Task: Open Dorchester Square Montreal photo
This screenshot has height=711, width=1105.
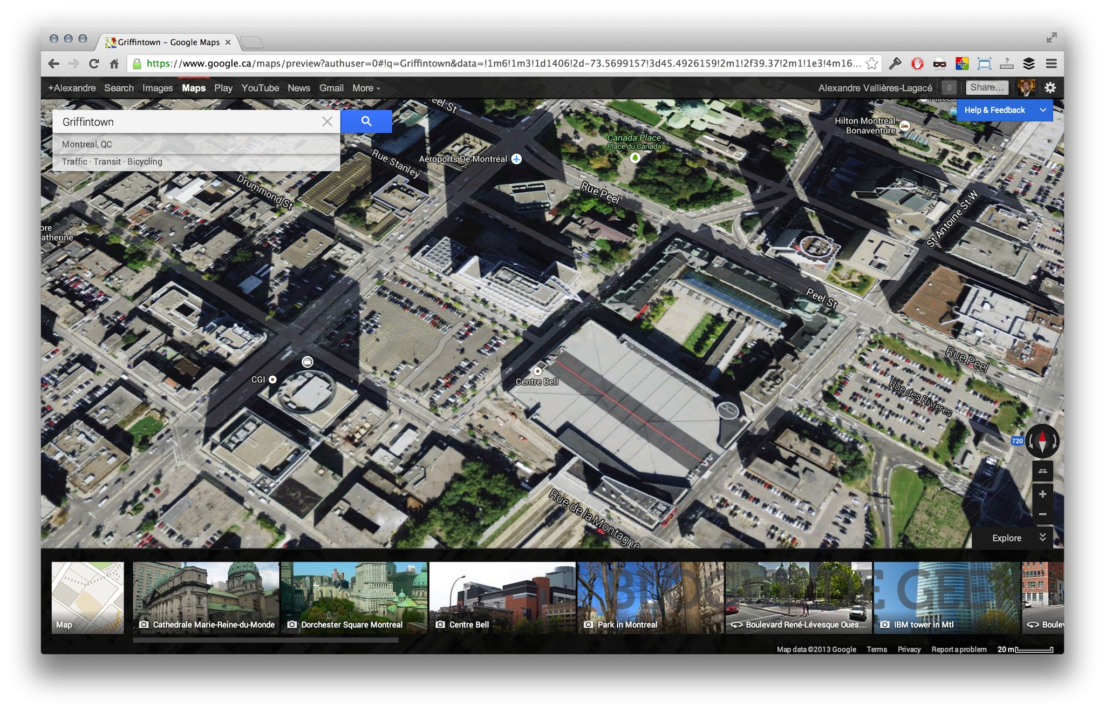Action: click(x=354, y=598)
